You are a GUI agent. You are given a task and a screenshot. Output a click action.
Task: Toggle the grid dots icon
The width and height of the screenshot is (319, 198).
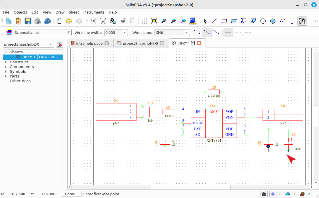[144, 21]
